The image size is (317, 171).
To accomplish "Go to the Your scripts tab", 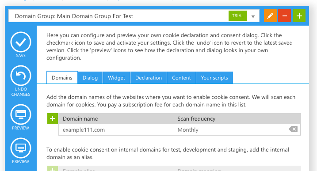I will coord(214,78).
